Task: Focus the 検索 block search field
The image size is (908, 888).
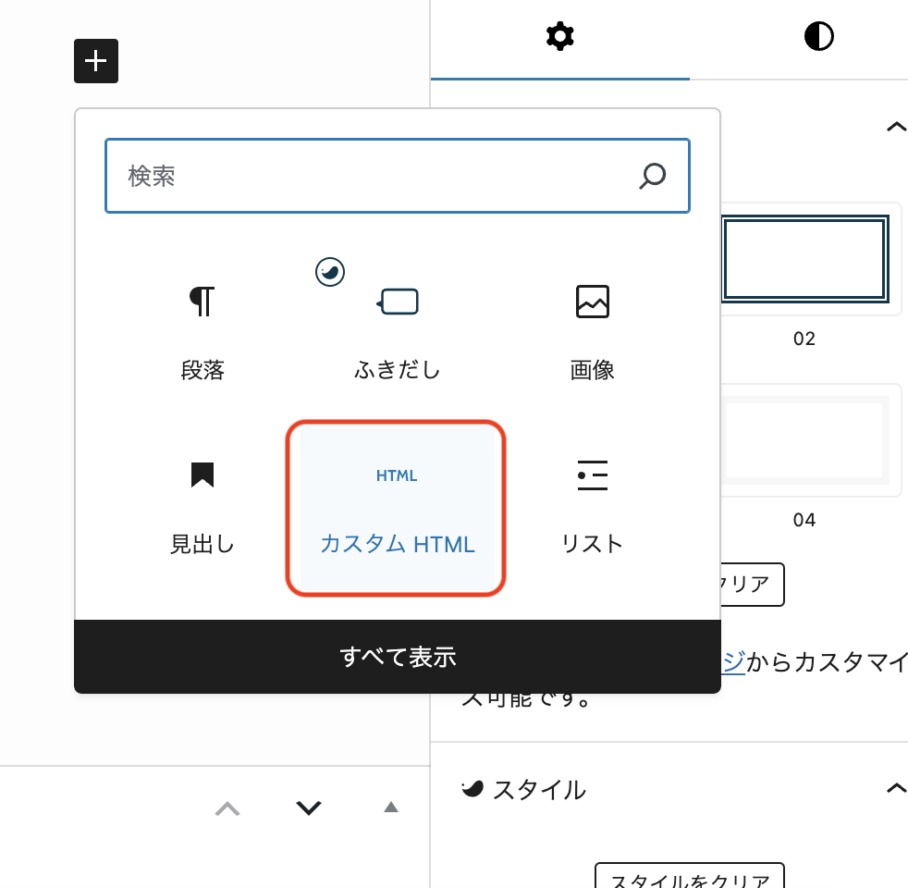Action: coord(398,176)
